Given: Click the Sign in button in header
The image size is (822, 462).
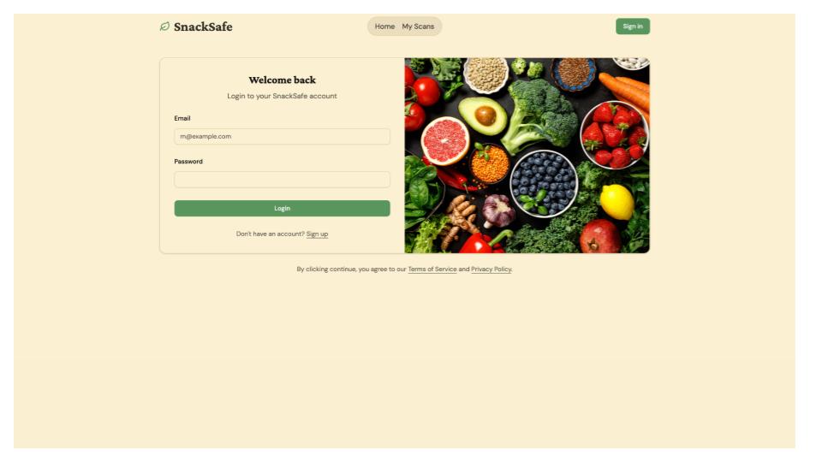Looking at the screenshot, I should pyautogui.click(x=633, y=27).
